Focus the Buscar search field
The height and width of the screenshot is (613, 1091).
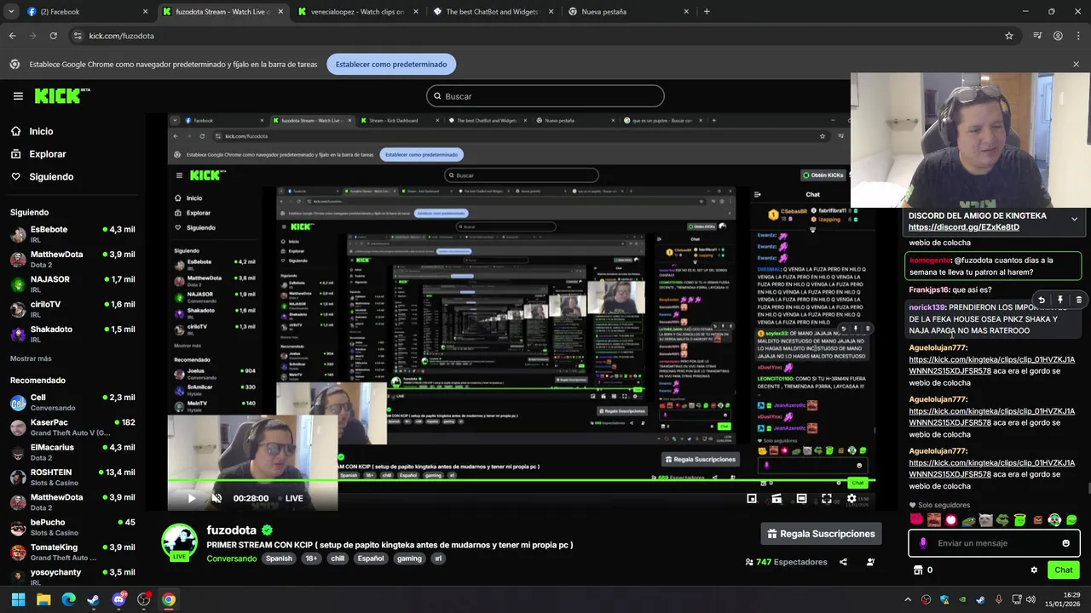point(545,96)
